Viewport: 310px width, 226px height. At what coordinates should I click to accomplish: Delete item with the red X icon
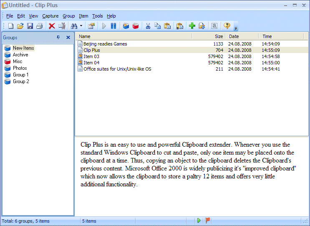point(52,26)
